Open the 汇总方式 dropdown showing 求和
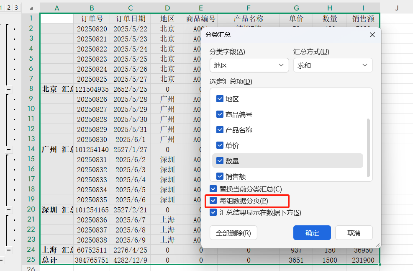Viewport: 413px width, 271px height. [333, 65]
